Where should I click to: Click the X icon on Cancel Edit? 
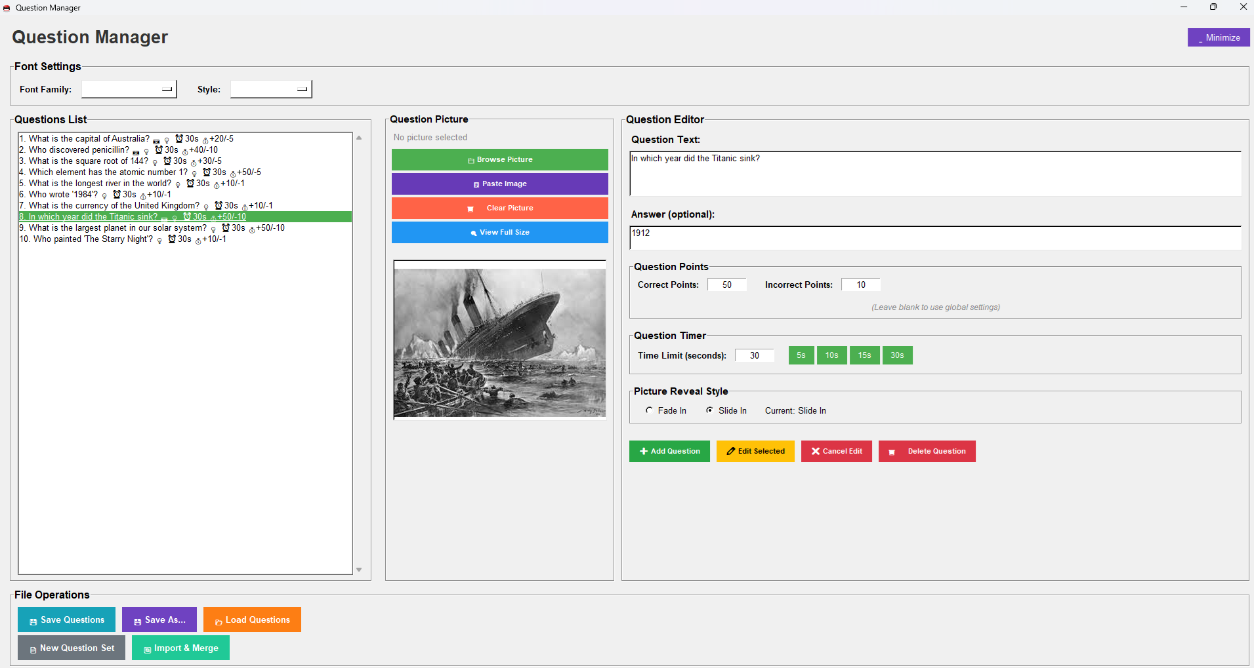pyautogui.click(x=815, y=452)
